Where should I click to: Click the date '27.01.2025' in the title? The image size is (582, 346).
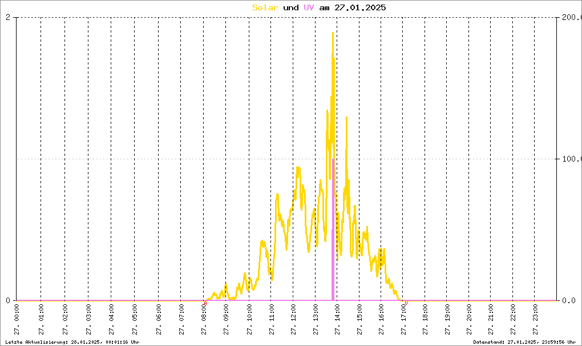[360, 7]
